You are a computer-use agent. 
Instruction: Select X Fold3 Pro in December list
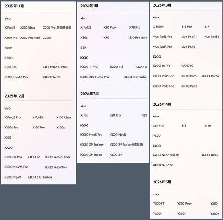tap(13, 117)
